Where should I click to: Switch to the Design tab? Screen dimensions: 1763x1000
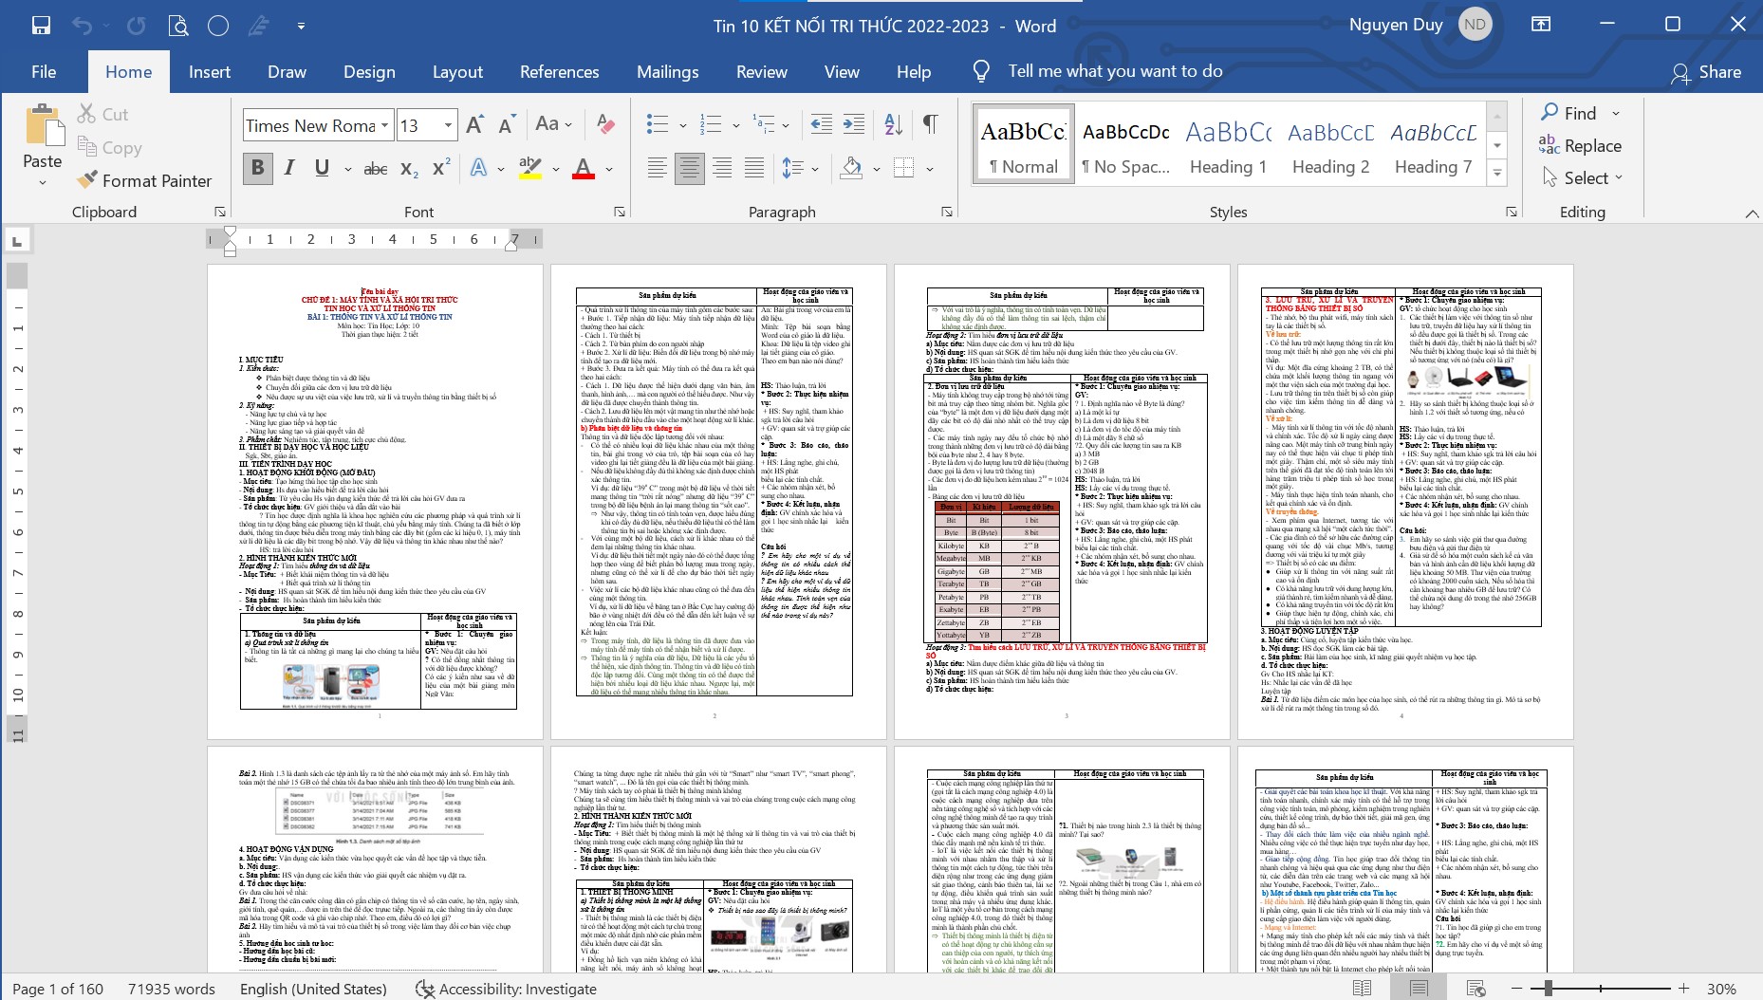pos(369,72)
